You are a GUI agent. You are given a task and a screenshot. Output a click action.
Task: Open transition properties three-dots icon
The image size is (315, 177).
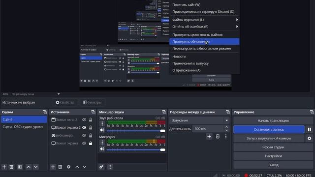226,137
